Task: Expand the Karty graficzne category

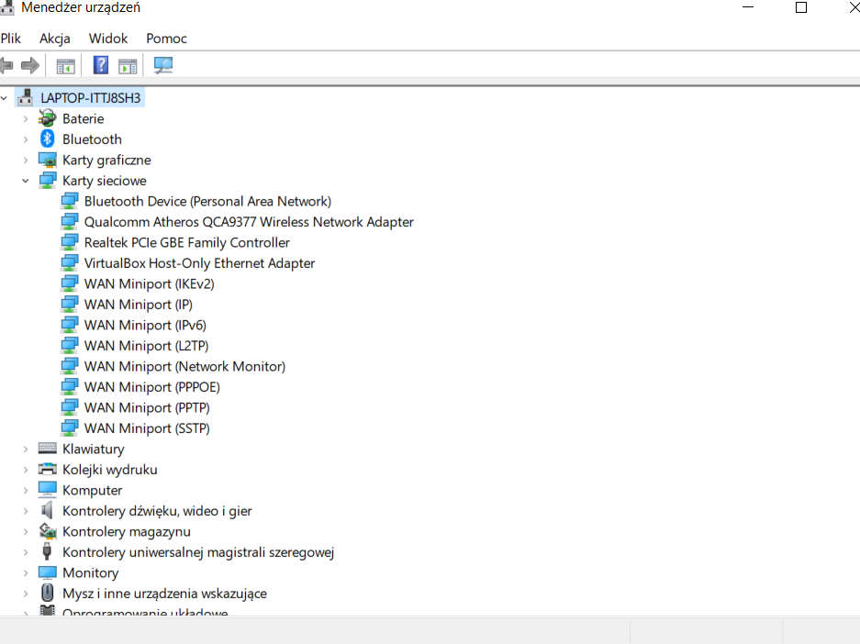Action: tap(26, 160)
